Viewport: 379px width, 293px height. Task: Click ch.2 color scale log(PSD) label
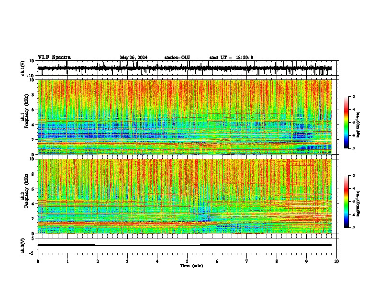tap(358, 204)
